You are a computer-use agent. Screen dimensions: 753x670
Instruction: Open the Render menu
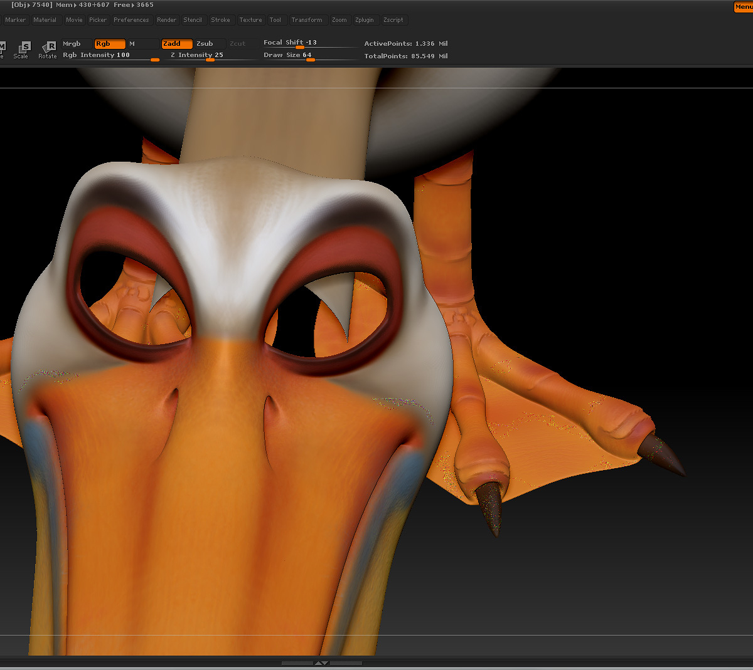pyautogui.click(x=166, y=19)
